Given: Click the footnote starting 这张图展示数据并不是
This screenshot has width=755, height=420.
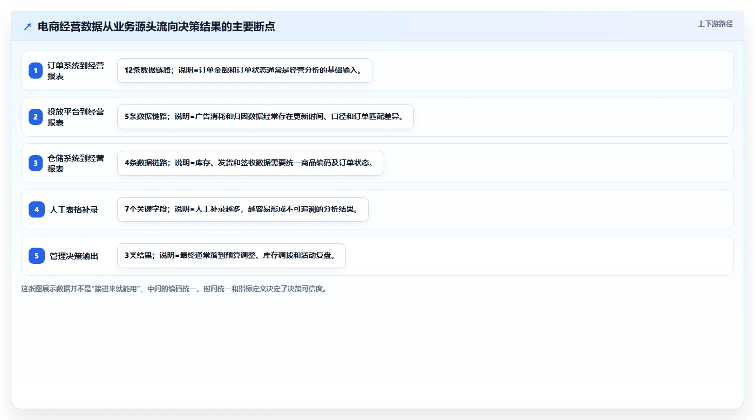Looking at the screenshot, I should coord(174,289).
